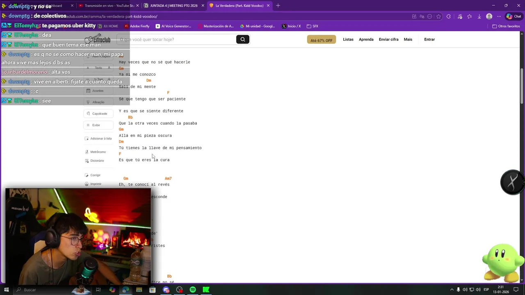Open the Dicionário of chords
525x295 pixels.
(x=94, y=161)
